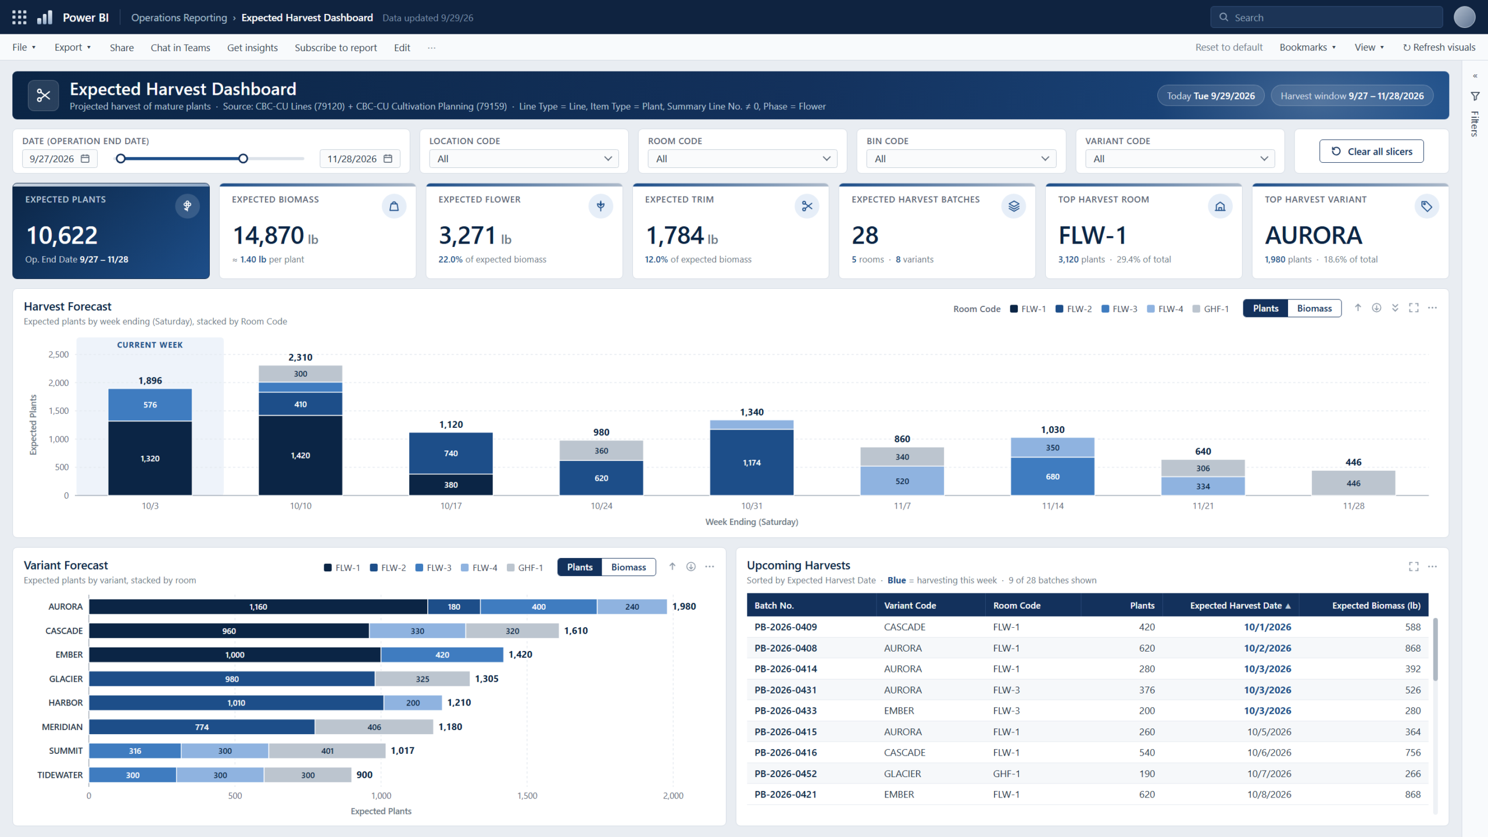
Task: Open focus mode on Harvest Forecast chart
Action: [x=1414, y=308]
